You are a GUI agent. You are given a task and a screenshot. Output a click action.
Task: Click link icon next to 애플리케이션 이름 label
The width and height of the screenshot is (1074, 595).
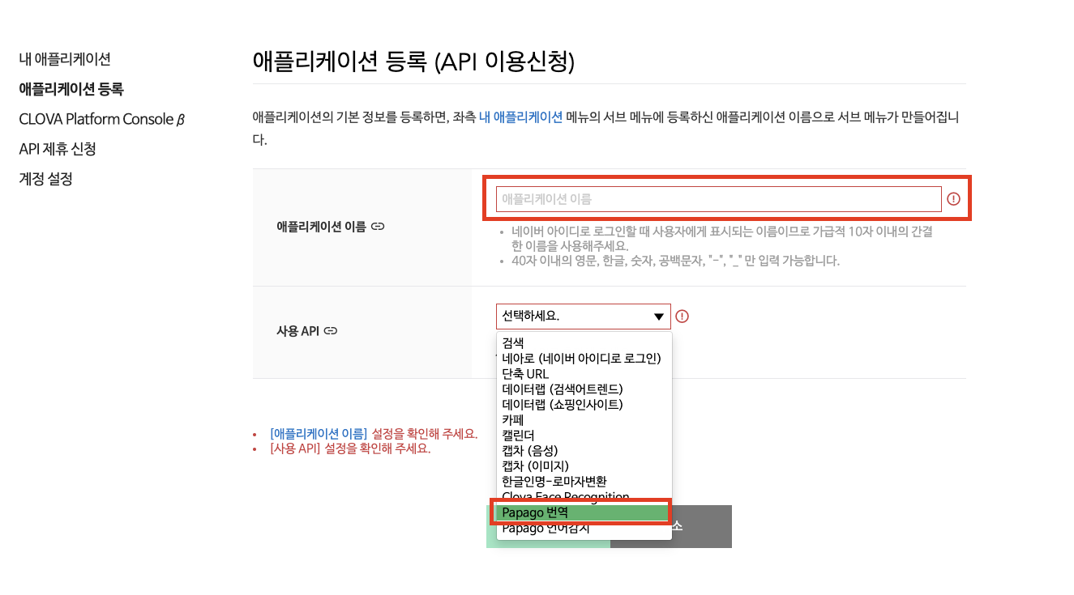point(378,227)
